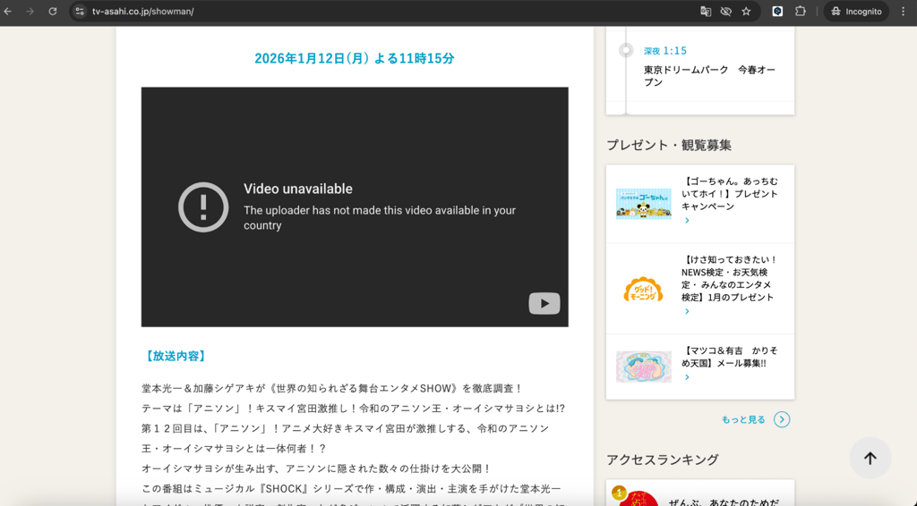
Task: Click the rank 1 badge in access ranking
Action: pos(619,493)
